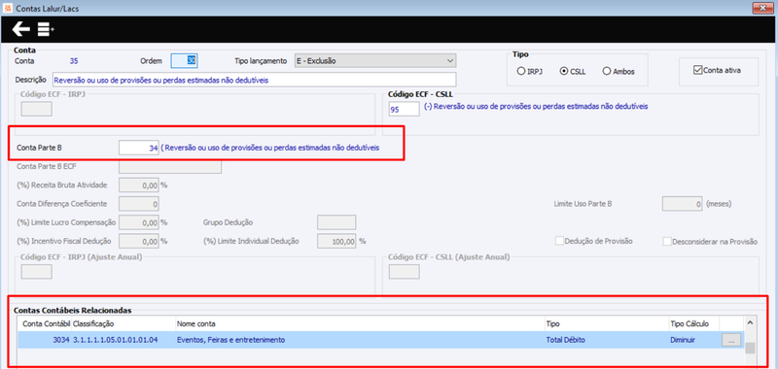
Task: Open the Tipo lançamento dropdown
Action: pos(375,61)
